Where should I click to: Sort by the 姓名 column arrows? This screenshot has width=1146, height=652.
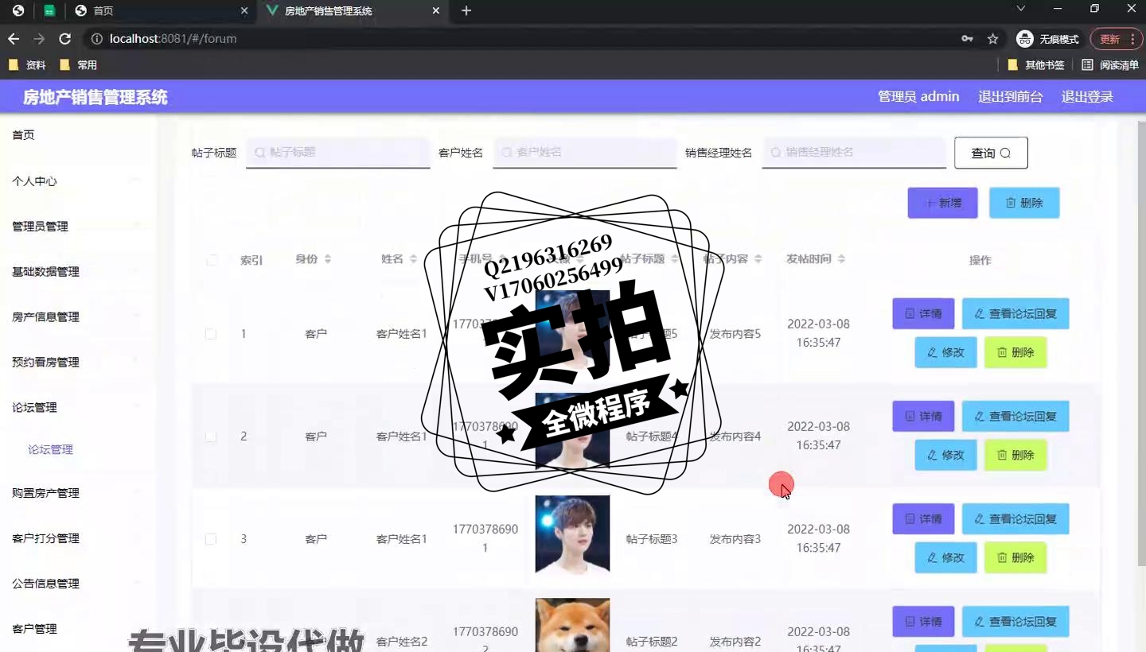413,259
